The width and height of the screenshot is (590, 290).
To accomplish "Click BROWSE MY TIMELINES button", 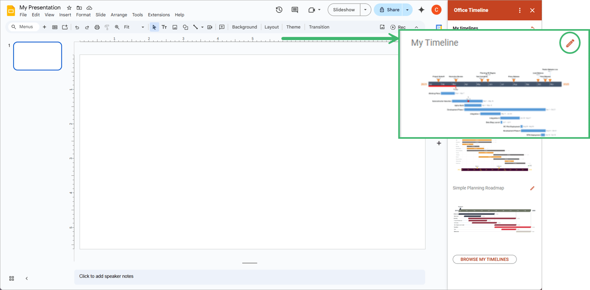I will tap(484, 259).
